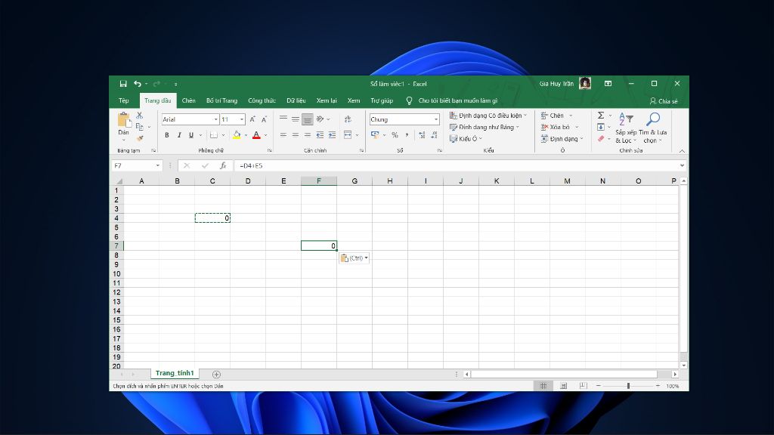Open the Tệp file tab
Screen dimensions: 774x435
(124, 100)
